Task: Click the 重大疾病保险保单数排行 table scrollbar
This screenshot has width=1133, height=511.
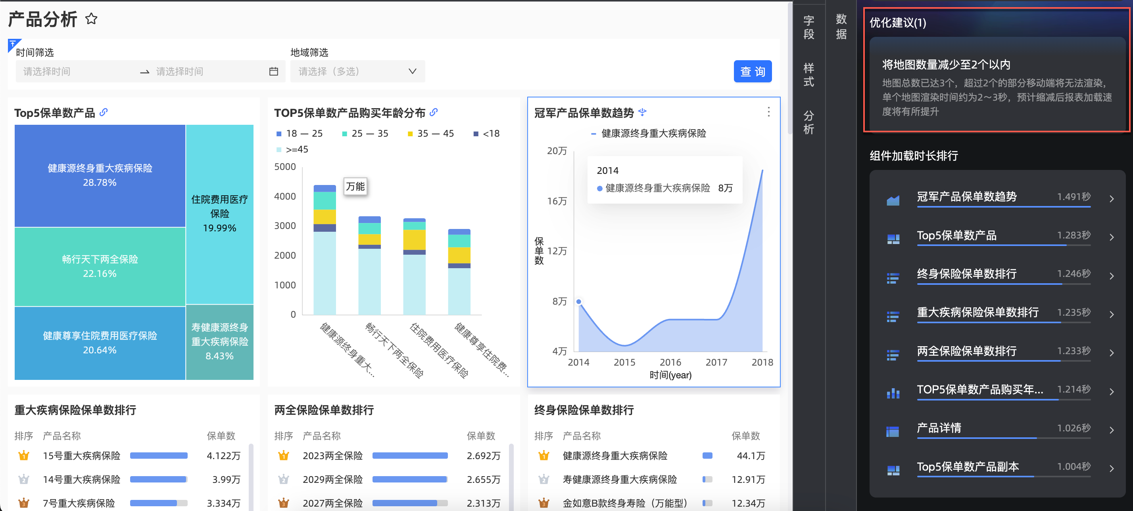Action: 251,477
